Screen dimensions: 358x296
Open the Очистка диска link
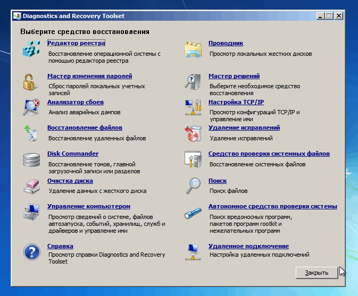click(70, 181)
